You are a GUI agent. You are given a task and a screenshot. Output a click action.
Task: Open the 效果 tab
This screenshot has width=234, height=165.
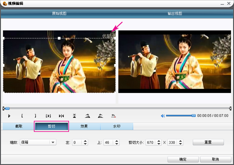pyautogui.click(x=84, y=126)
